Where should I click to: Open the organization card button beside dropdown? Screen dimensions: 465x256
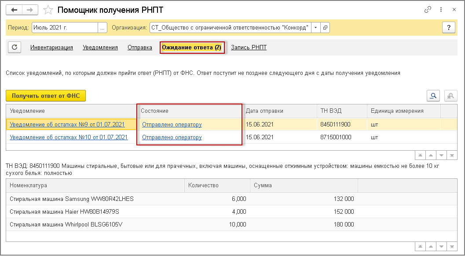pyautogui.click(x=325, y=27)
